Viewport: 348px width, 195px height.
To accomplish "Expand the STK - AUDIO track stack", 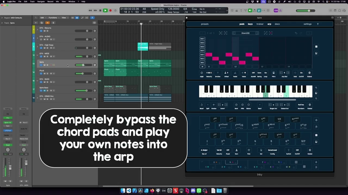I will point(38,38).
